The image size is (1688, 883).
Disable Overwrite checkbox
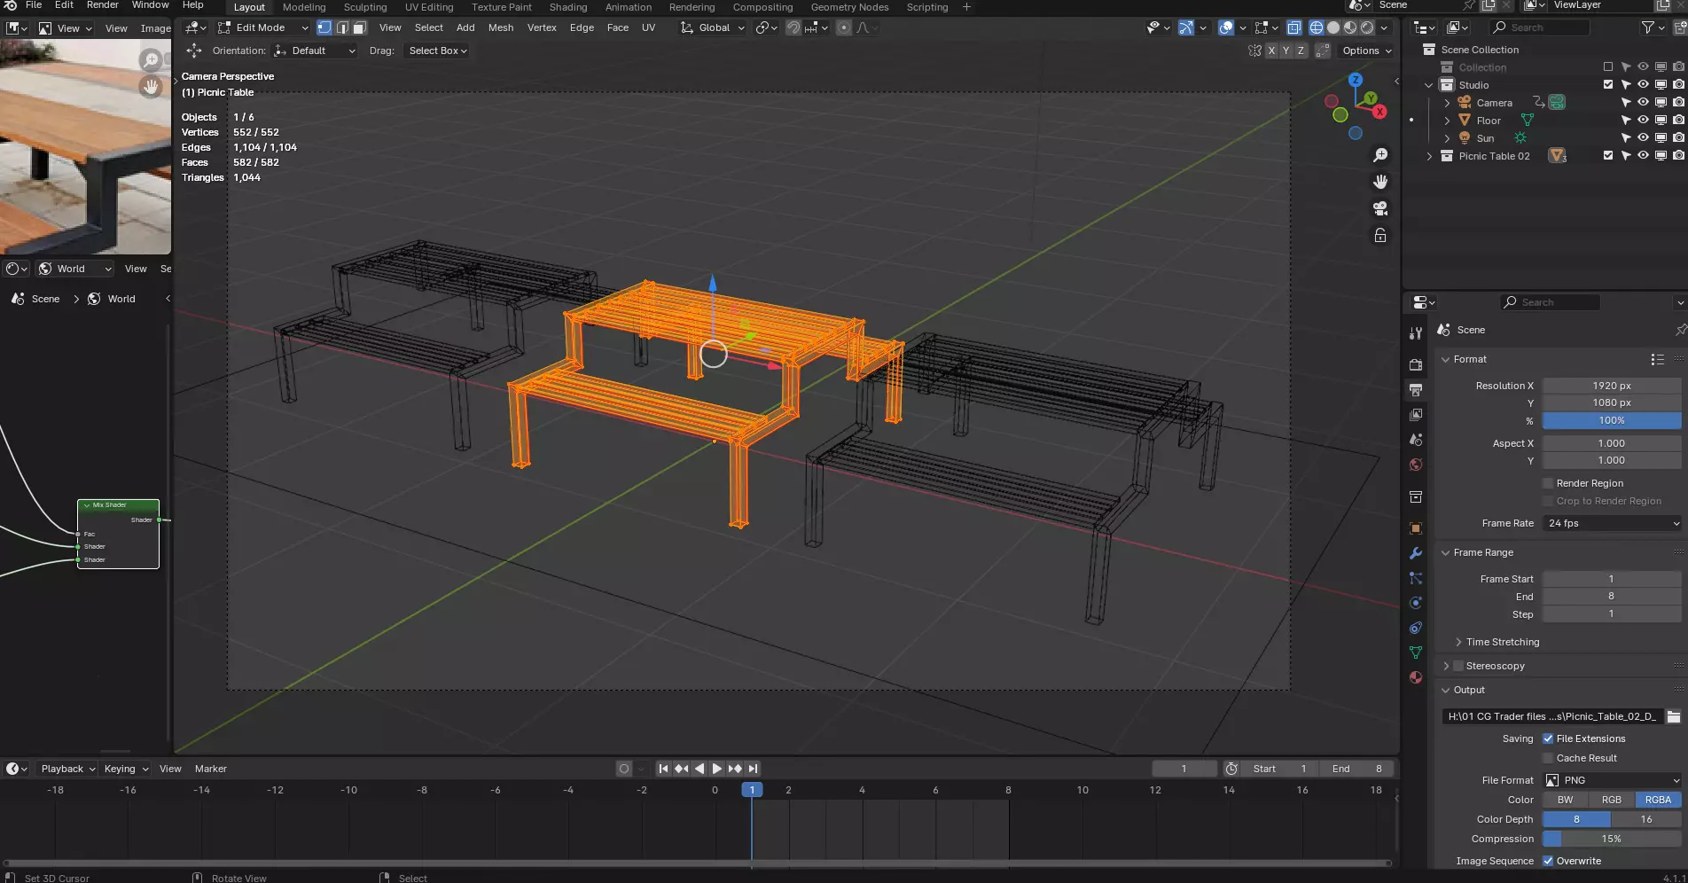[x=1548, y=861]
